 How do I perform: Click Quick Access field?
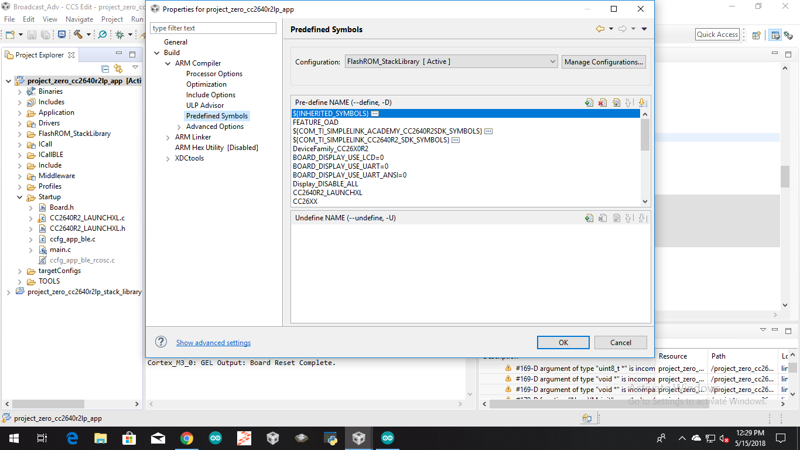pos(717,35)
